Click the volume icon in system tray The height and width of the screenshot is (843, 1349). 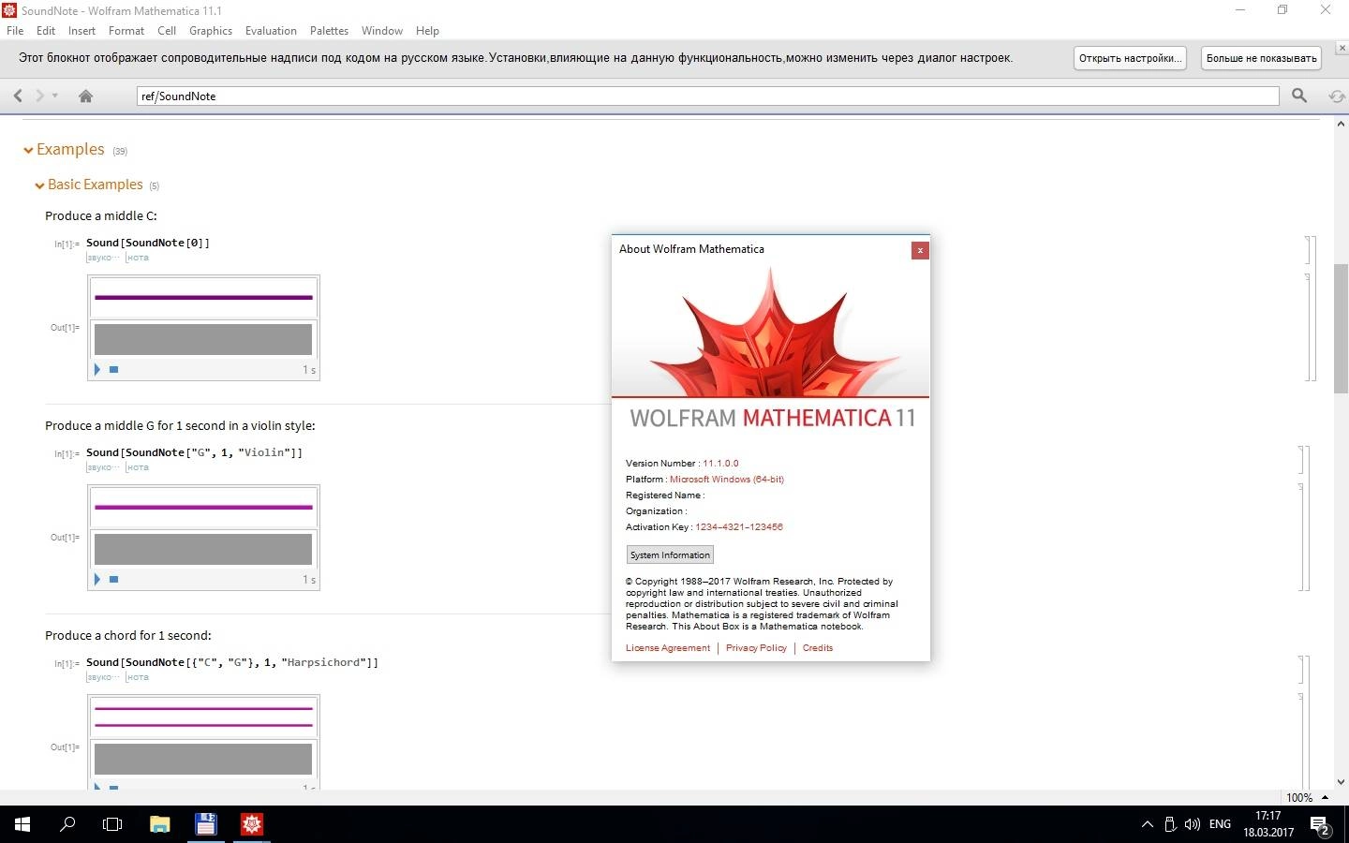coord(1193,824)
